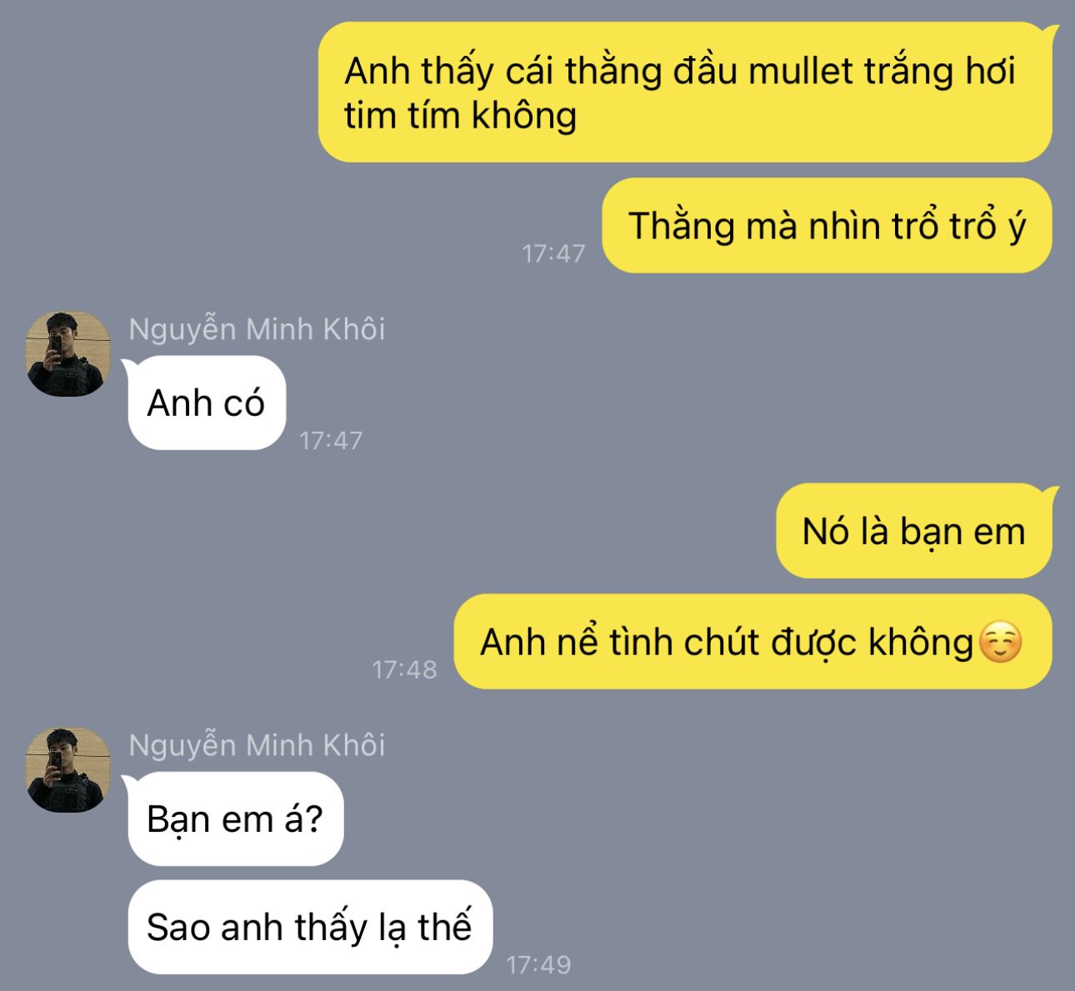Click the 17:47 timestamp beside yellow bubble
The width and height of the screenshot is (1075, 991).
554,253
